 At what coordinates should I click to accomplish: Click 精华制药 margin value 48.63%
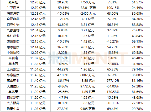tap(137, 97)
